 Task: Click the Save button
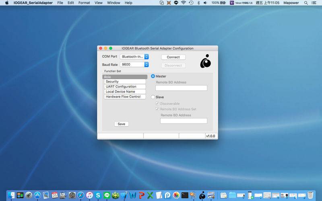click(x=122, y=124)
